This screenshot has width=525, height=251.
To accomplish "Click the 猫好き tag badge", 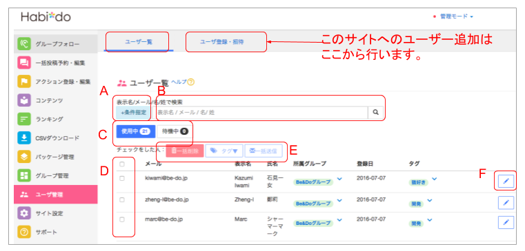I will 419,182.
